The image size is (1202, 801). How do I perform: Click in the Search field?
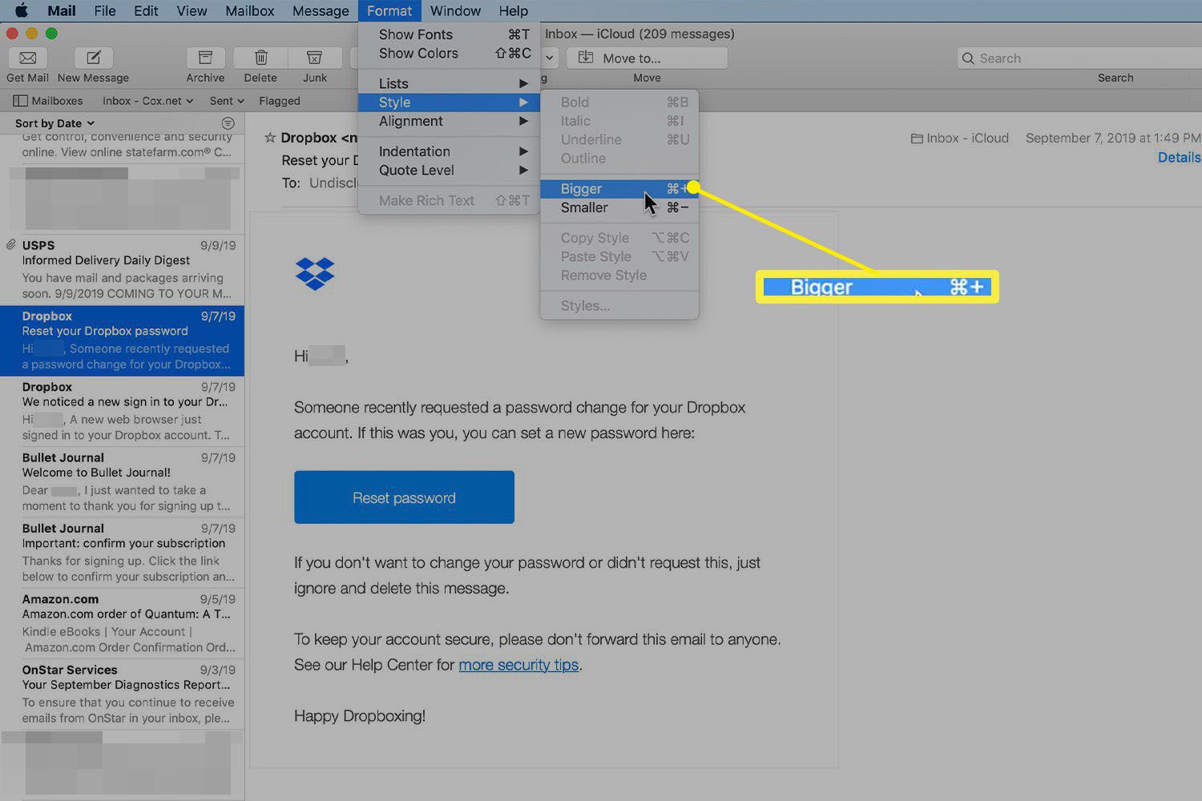(1079, 58)
